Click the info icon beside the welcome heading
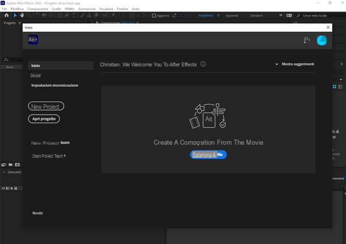The width and height of the screenshot is (346, 244). click(x=203, y=64)
